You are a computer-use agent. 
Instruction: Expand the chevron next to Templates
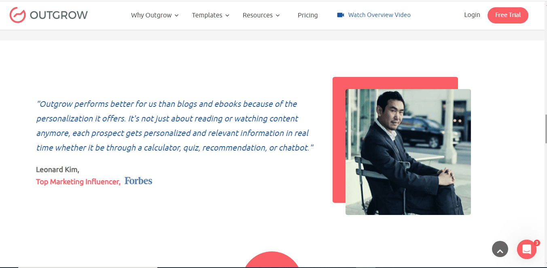tap(227, 15)
